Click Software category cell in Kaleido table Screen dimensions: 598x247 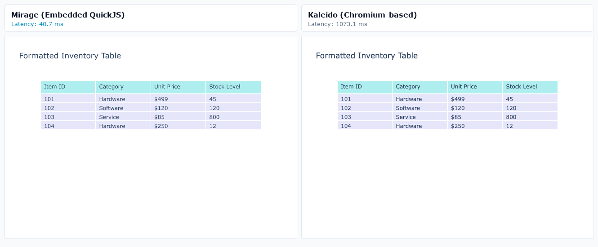pos(420,107)
